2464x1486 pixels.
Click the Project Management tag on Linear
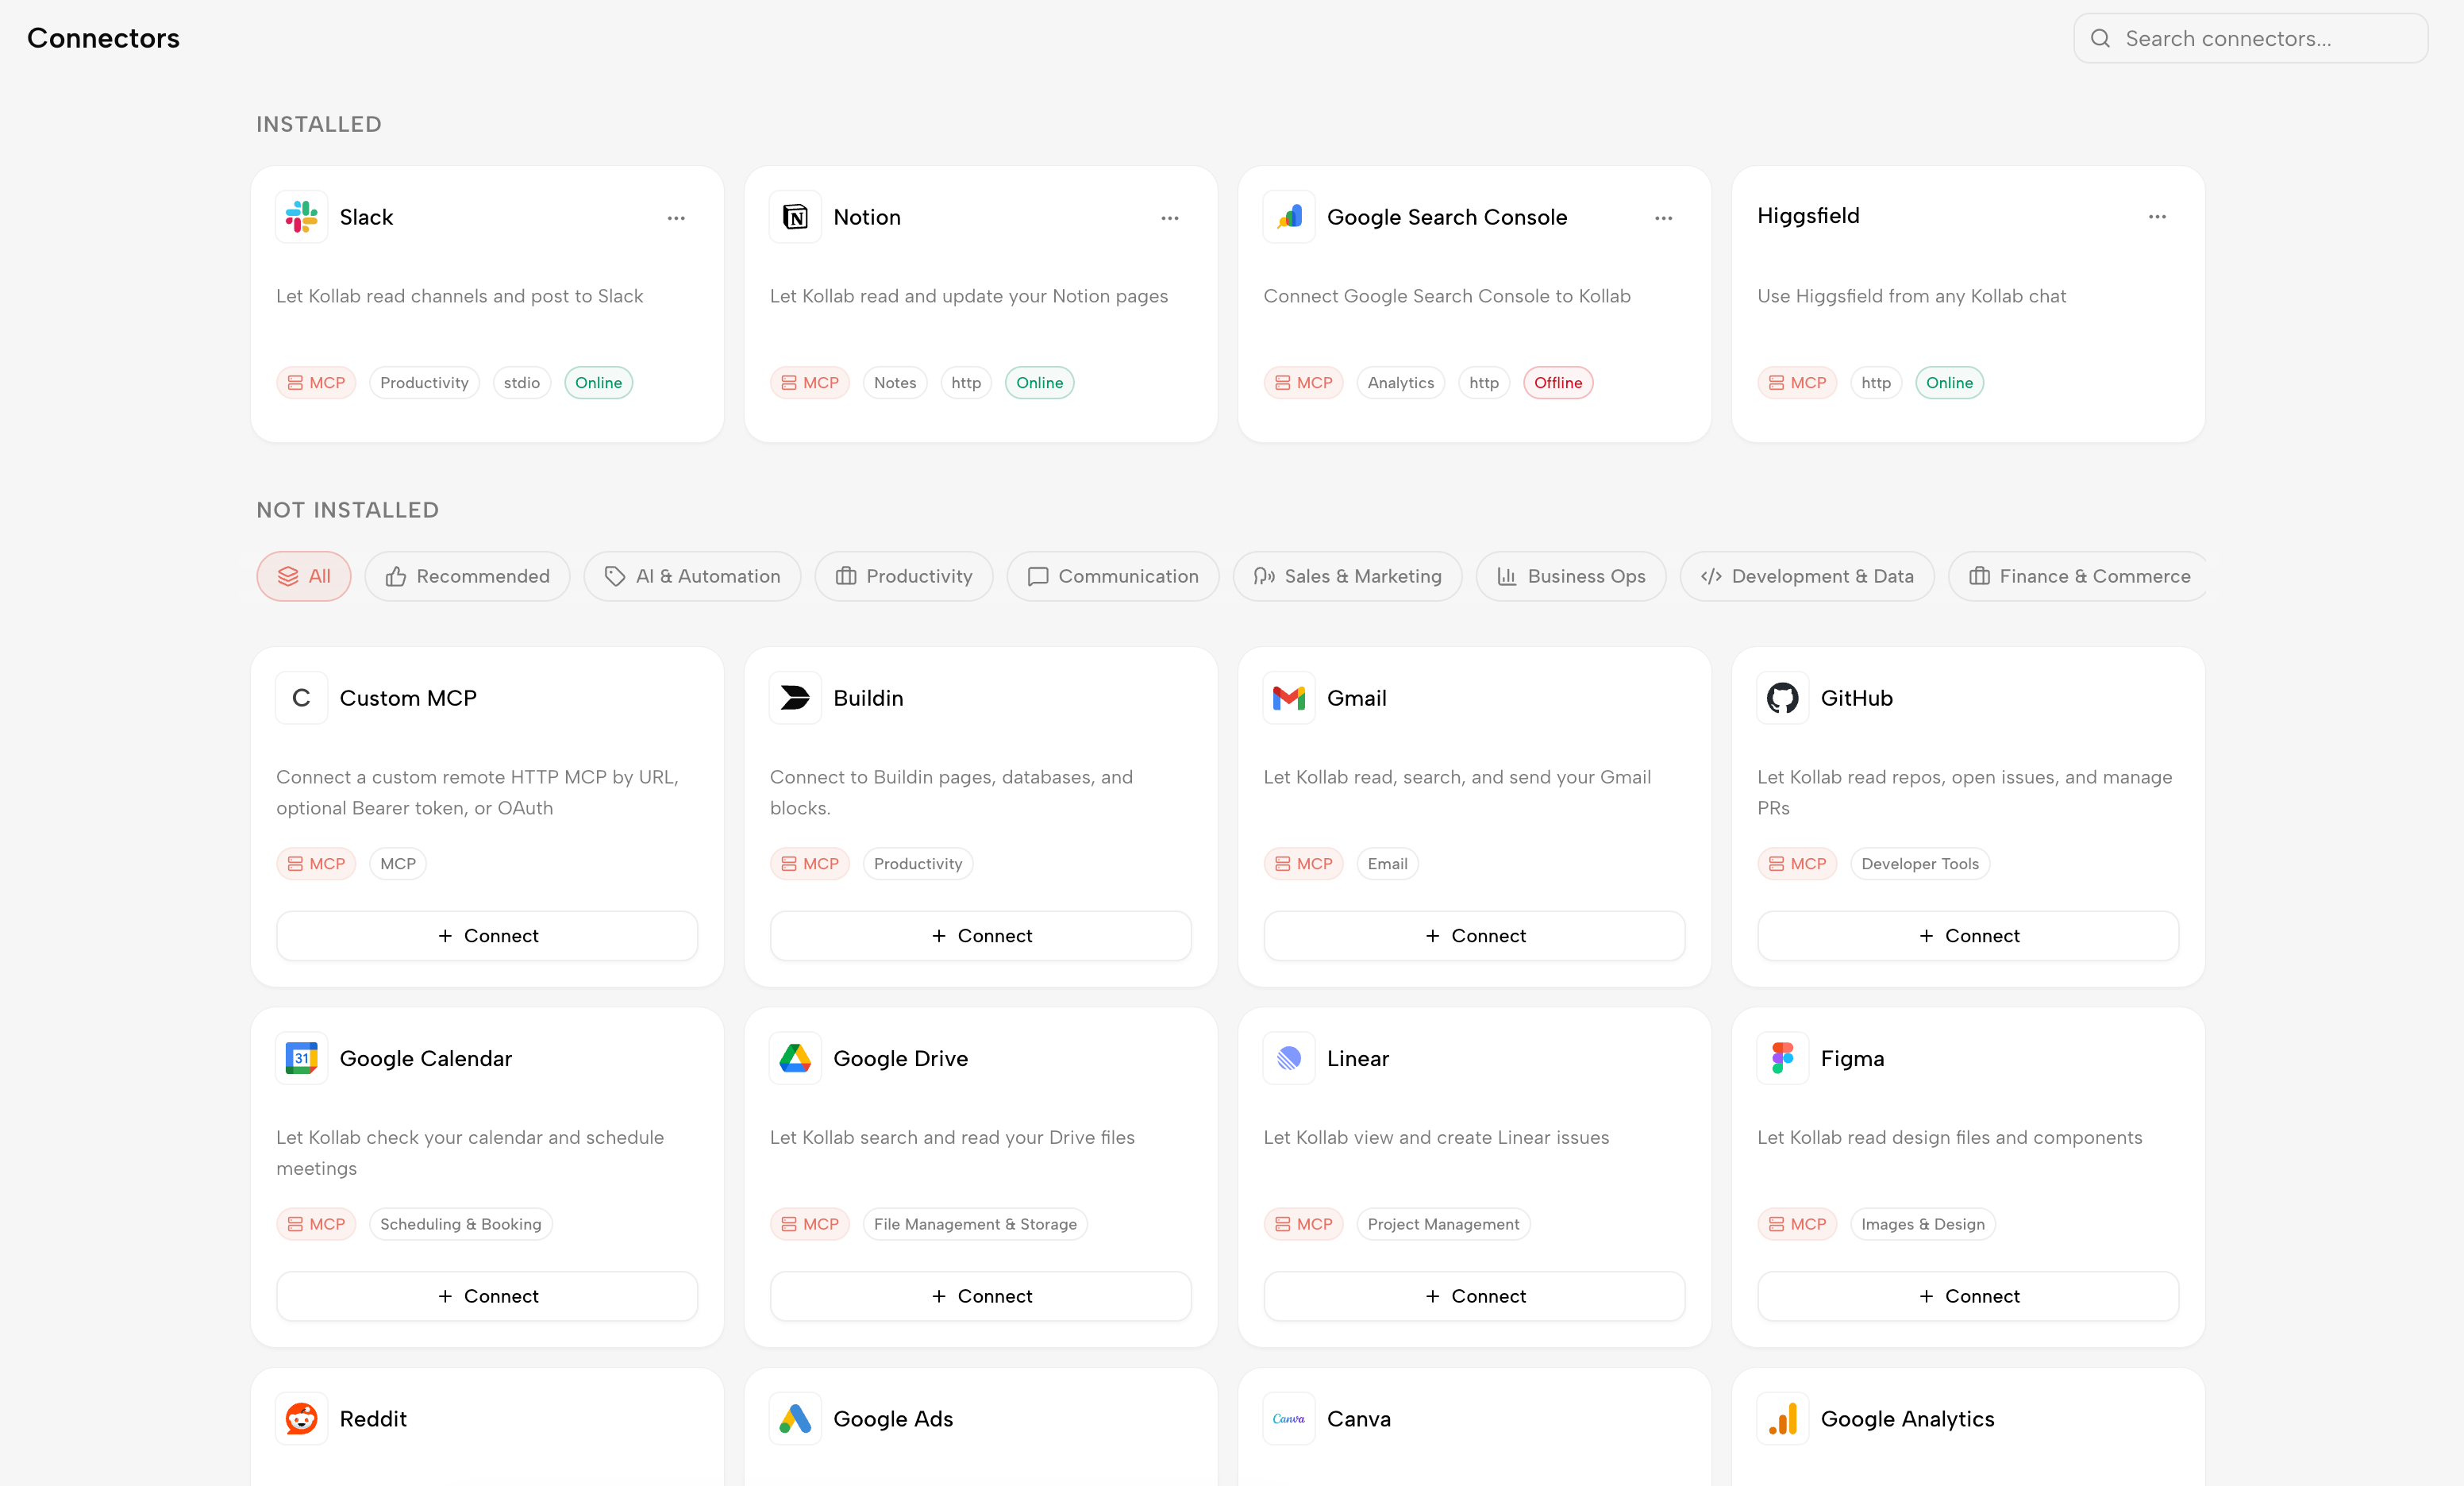coord(1443,1223)
